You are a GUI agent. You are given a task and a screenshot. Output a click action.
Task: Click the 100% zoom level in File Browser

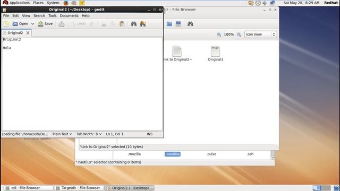coord(229,34)
